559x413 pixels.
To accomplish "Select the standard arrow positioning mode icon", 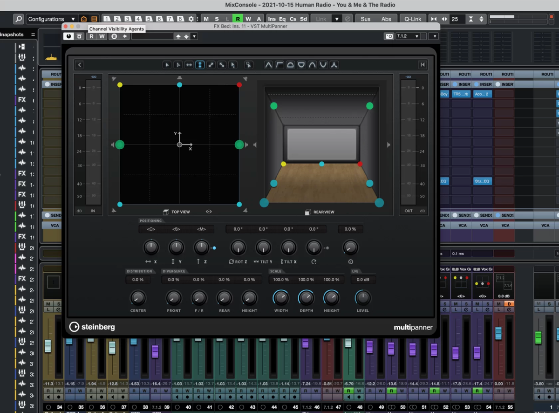I will pyautogui.click(x=167, y=65).
